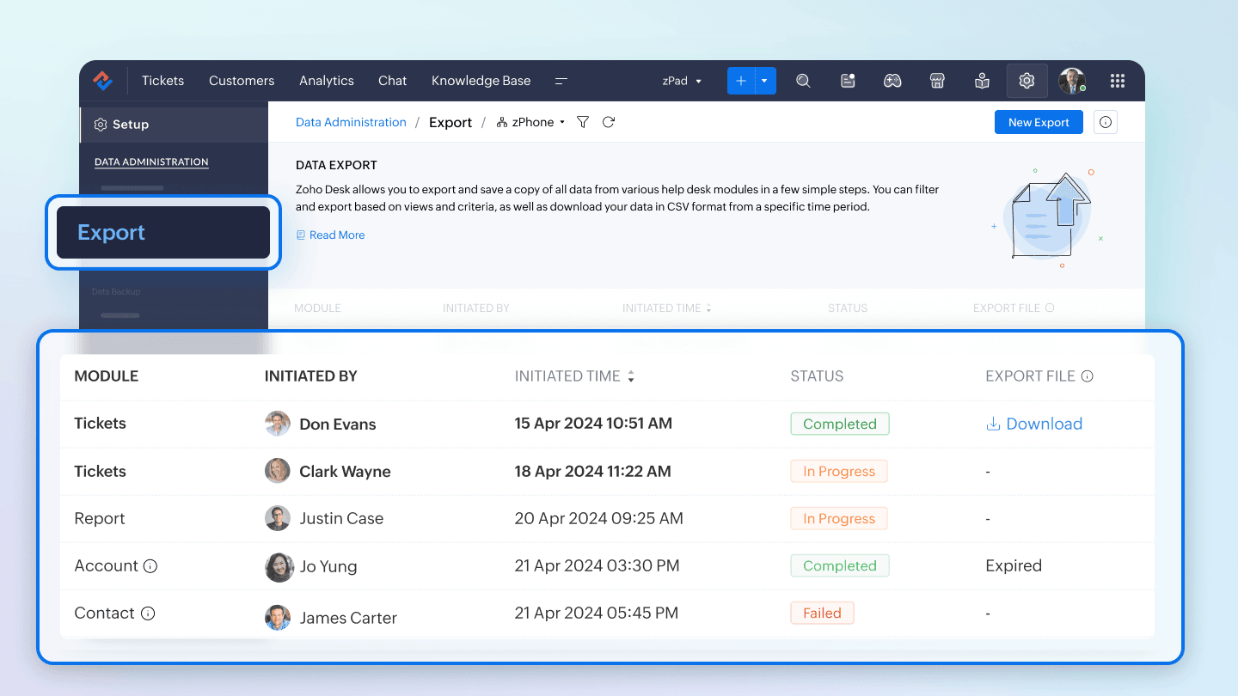Download Don Evans' Tickets export file

pos(1033,424)
